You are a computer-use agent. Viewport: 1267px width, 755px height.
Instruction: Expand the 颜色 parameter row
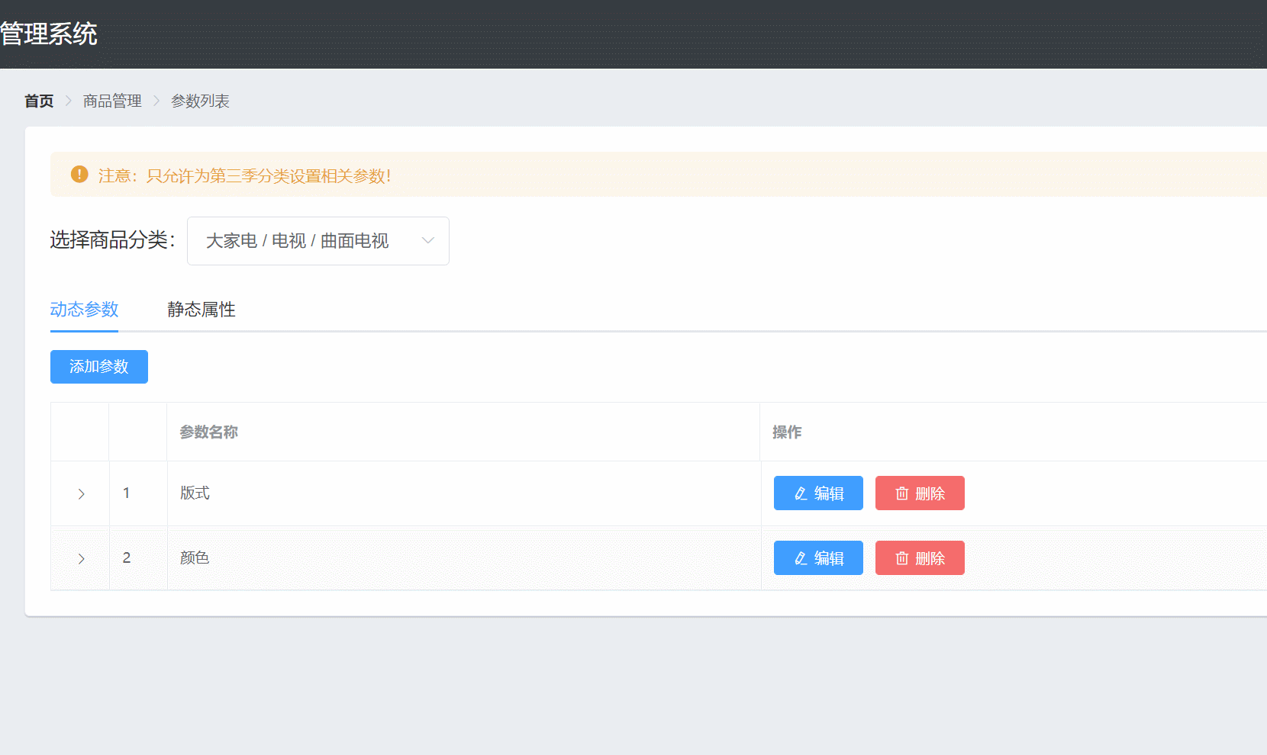pyautogui.click(x=81, y=559)
